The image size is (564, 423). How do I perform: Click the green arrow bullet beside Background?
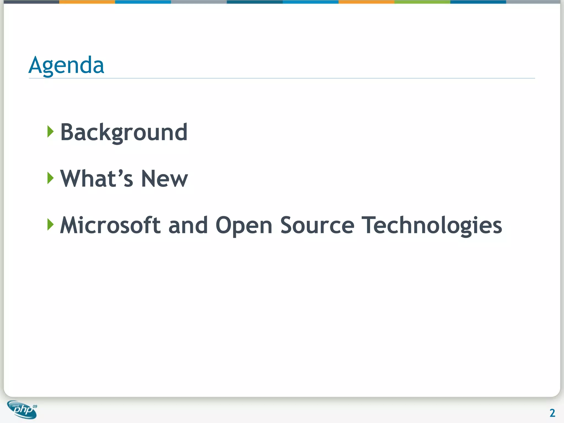click(50, 132)
